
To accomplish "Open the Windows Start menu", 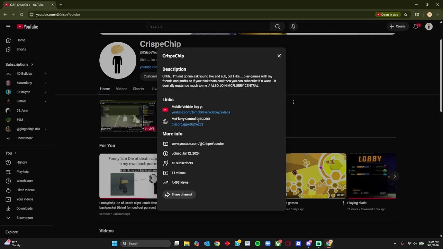I will (x=115, y=243).
